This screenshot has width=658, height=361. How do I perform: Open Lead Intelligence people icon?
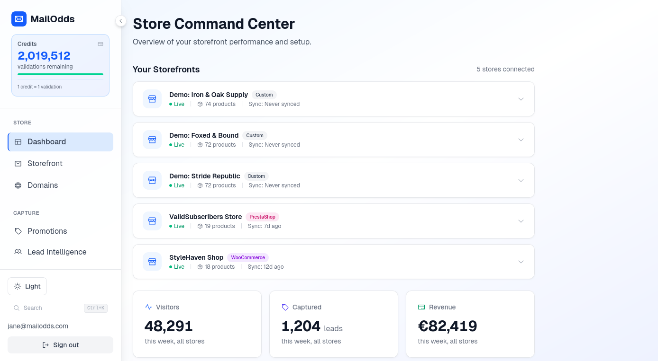click(18, 252)
